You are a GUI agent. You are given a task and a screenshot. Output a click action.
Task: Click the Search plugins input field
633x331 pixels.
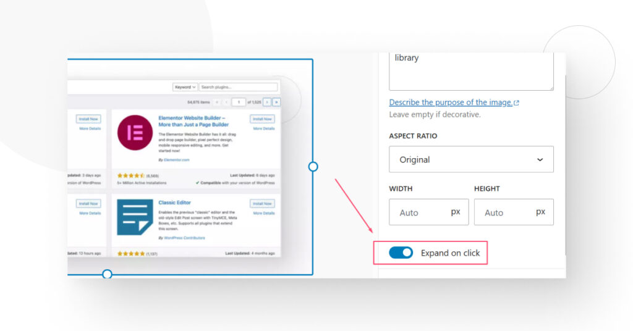coord(238,87)
